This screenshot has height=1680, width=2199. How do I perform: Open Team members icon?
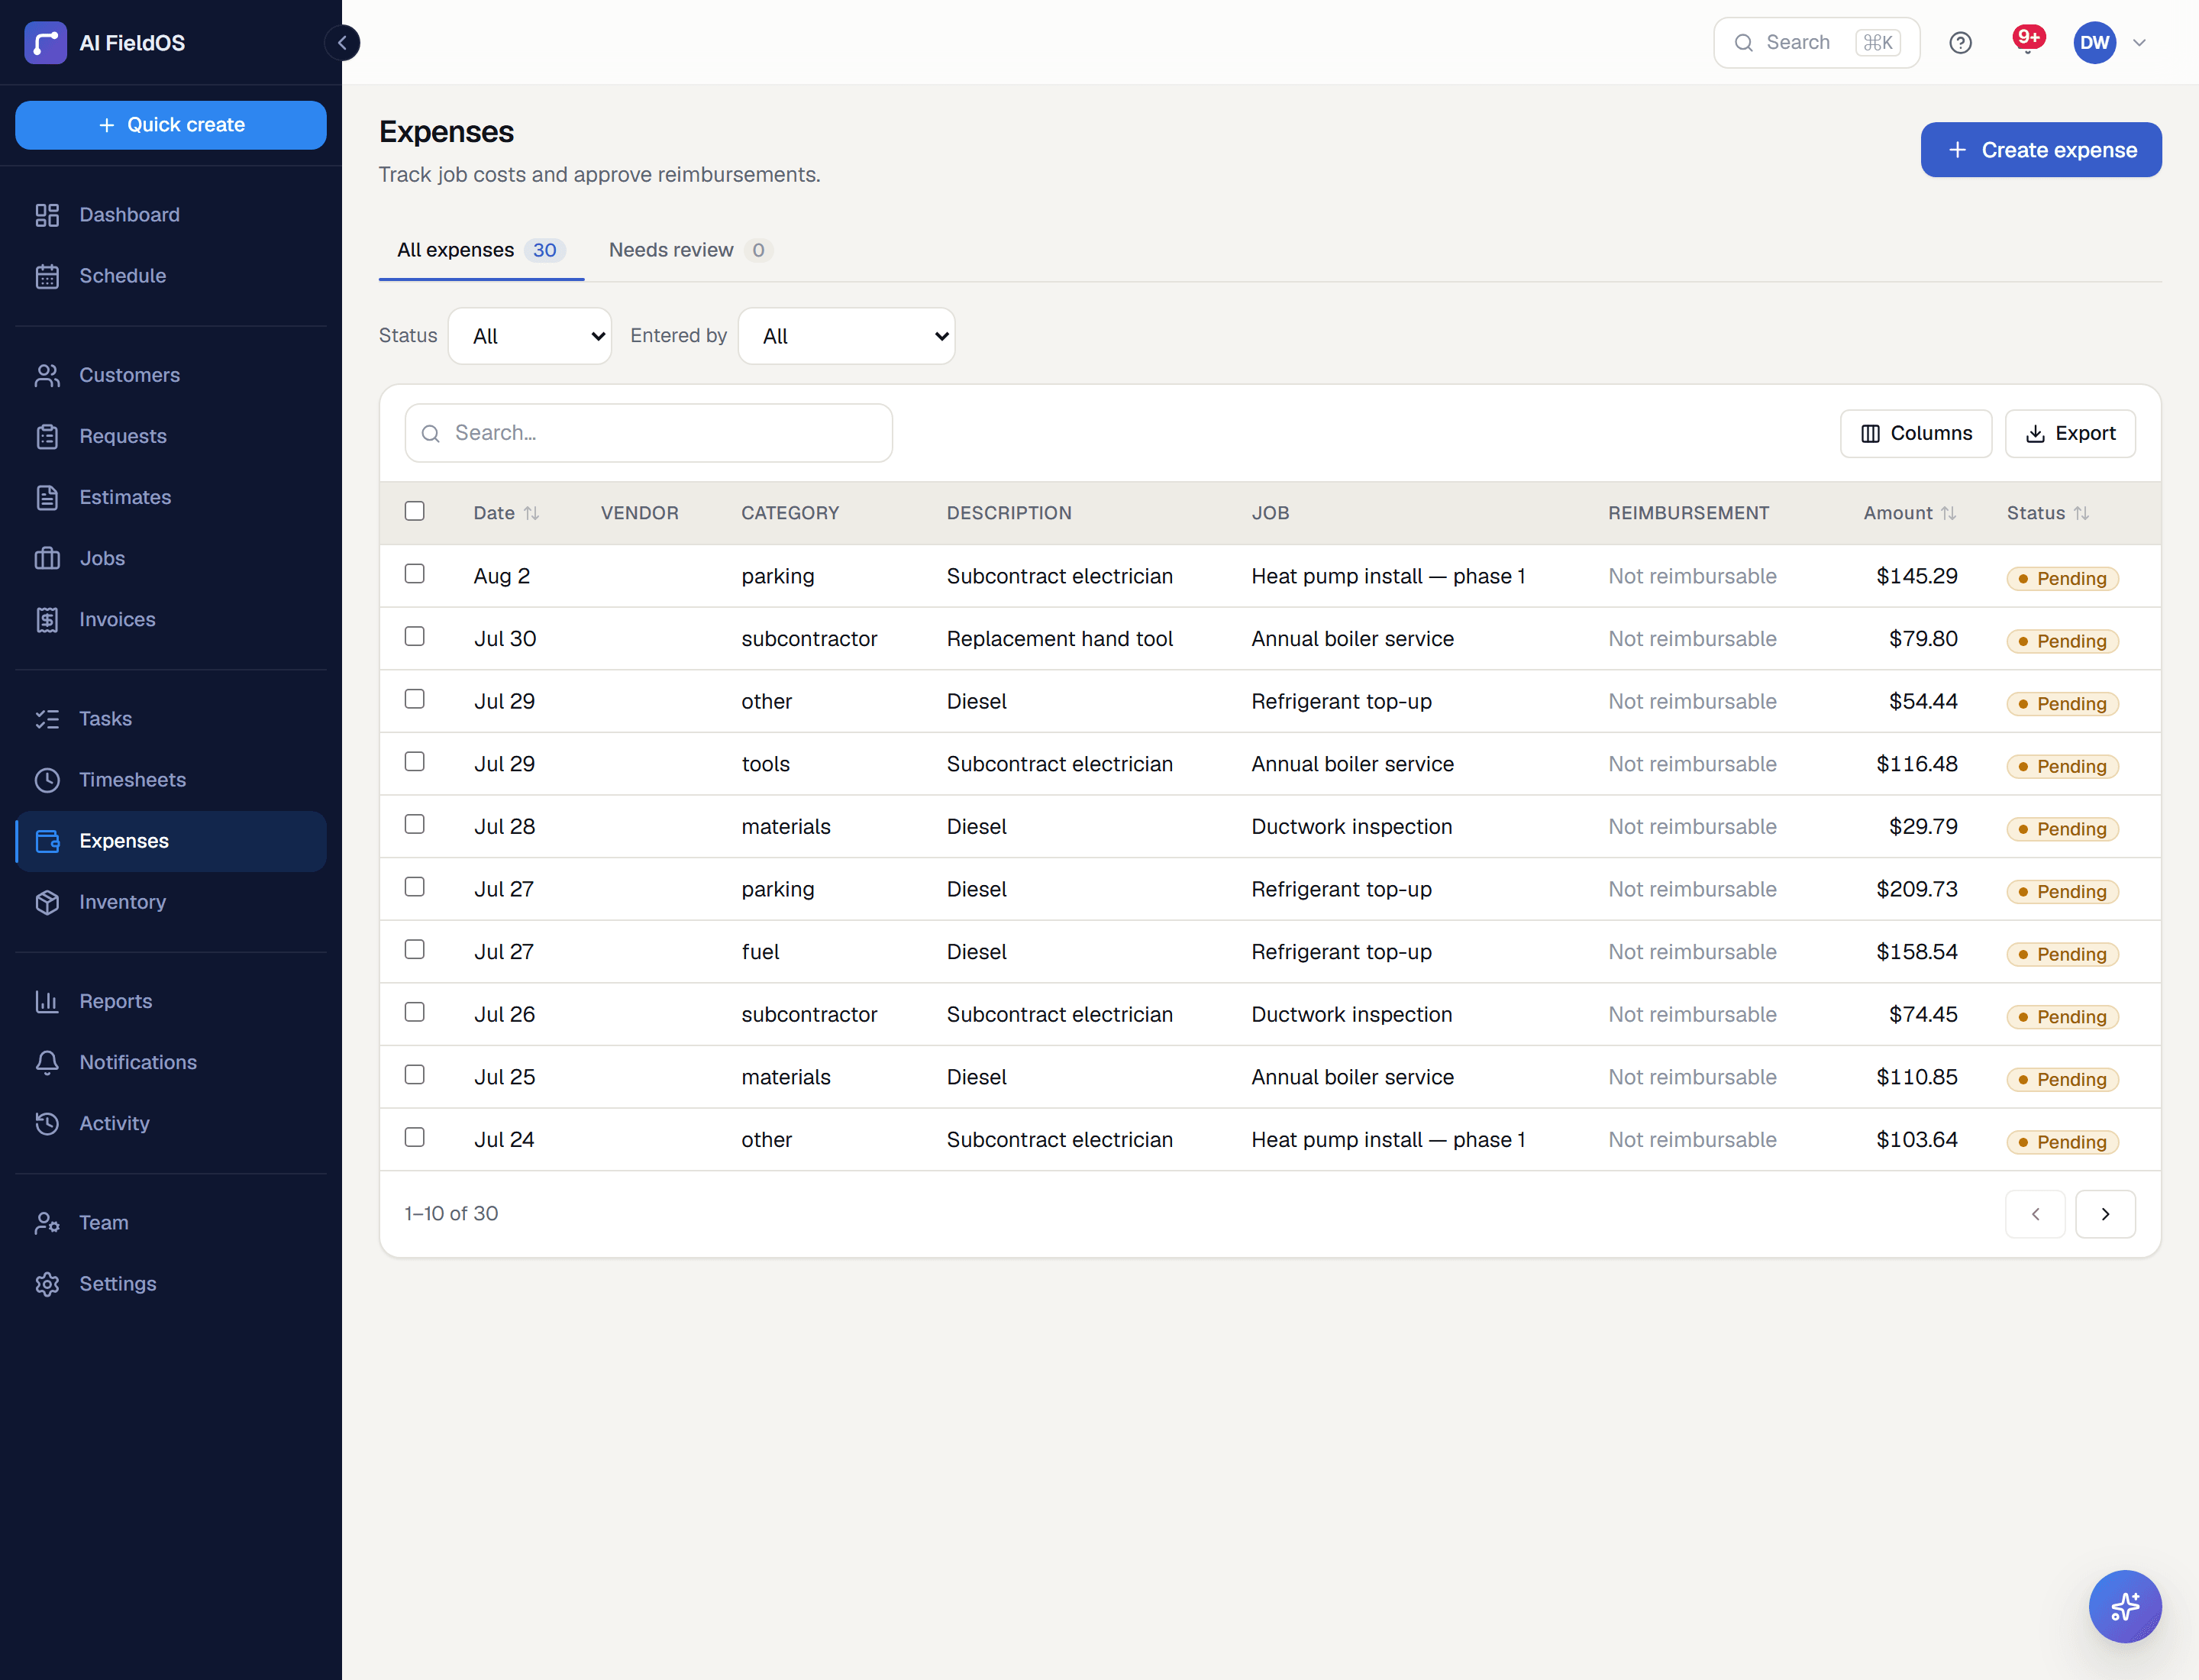tap(47, 1223)
